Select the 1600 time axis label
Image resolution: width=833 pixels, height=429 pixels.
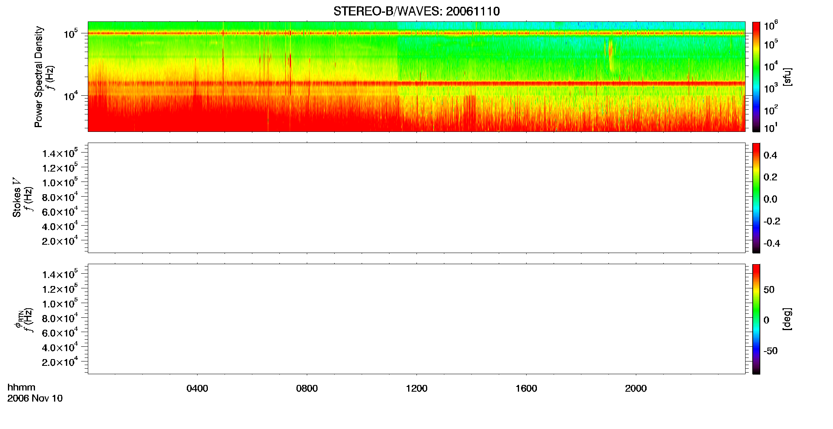click(526, 388)
